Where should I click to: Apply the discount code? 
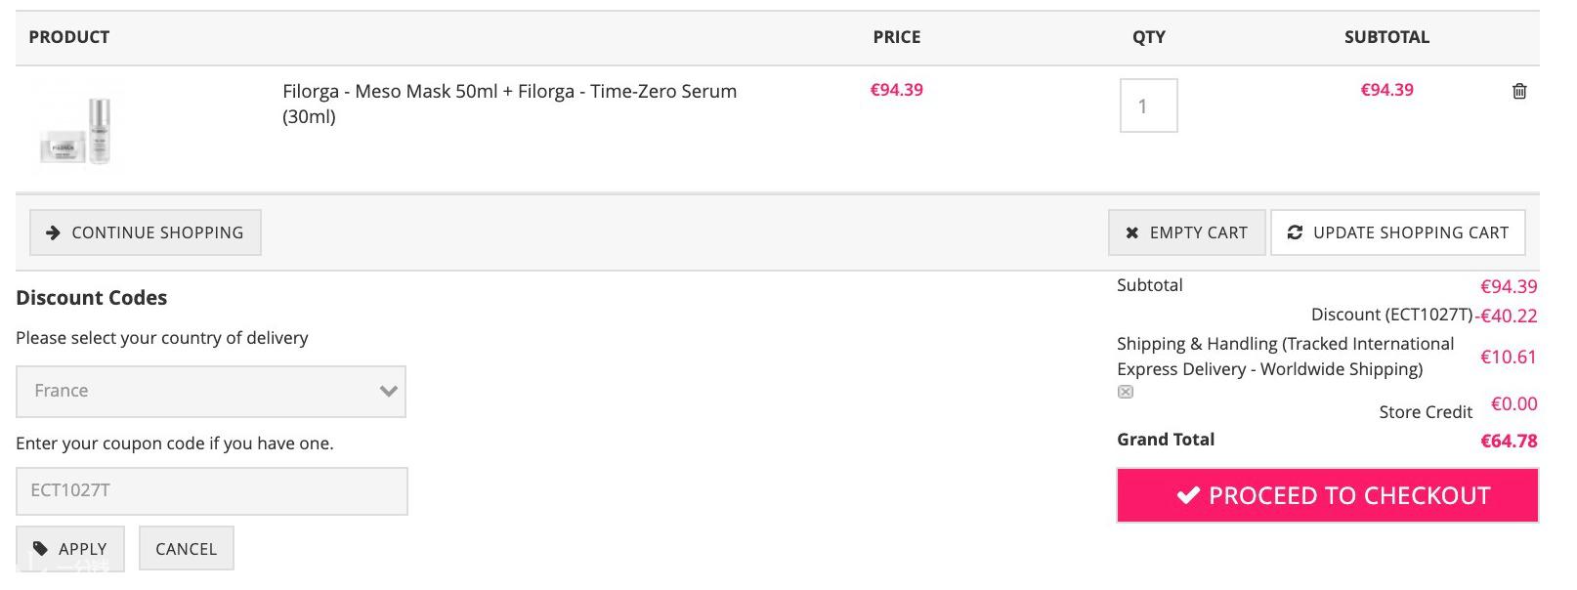[70, 548]
